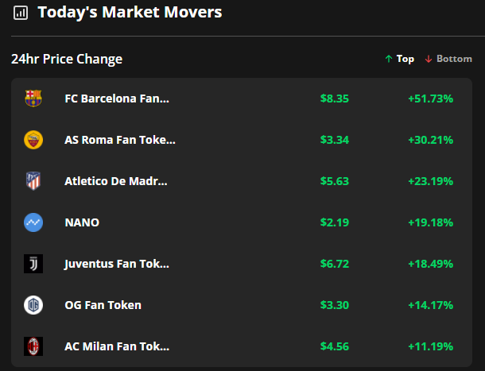Open the Juventus Fan Token link
Screen dimensions: 485x371
(117, 264)
